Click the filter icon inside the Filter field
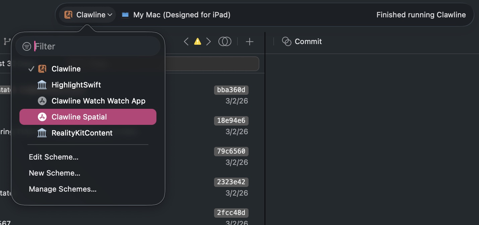This screenshot has width=479, height=225. coord(27,46)
